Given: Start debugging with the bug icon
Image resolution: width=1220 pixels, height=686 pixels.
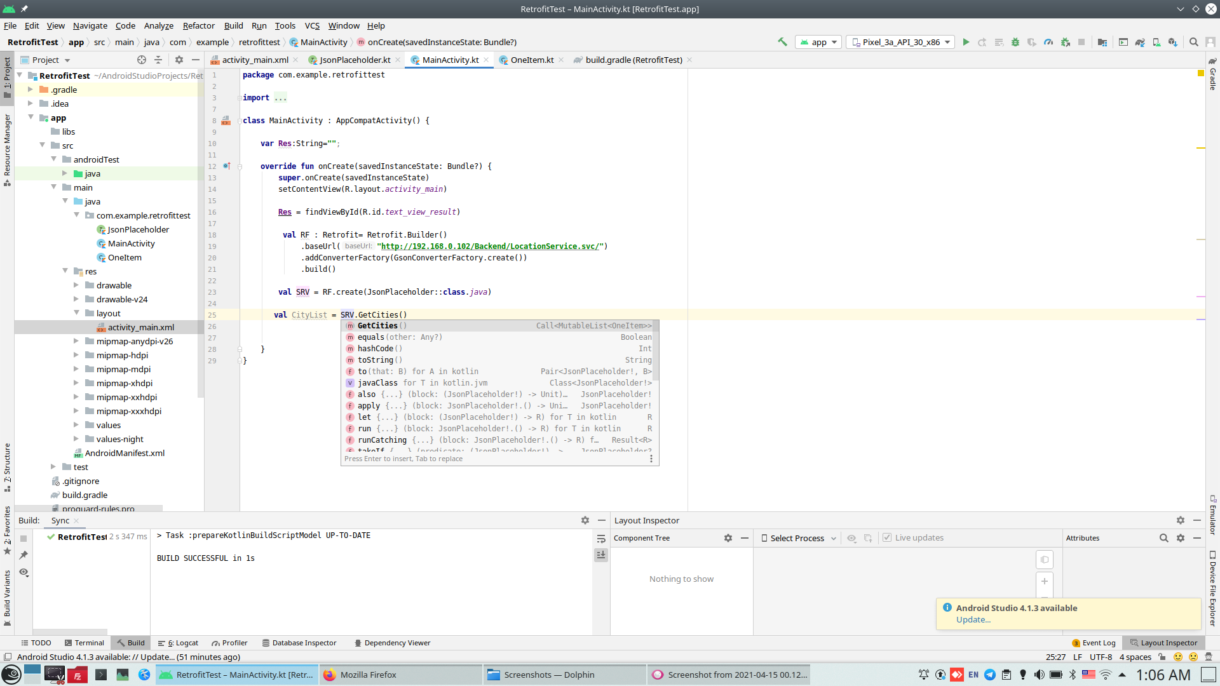Looking at the screenshot, I should click(1015, 42).
